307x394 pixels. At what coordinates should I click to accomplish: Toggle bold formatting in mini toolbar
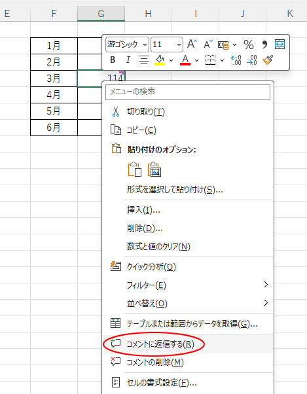(x=113, y=60)
